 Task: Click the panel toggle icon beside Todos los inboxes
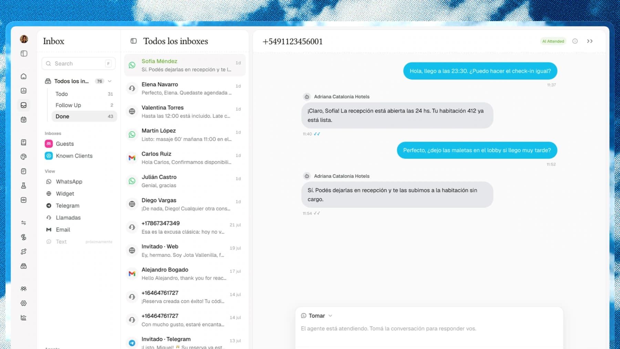pos(134,41)
